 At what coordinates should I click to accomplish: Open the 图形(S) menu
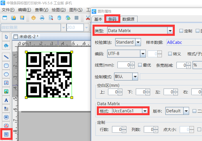click(x=76, y=10)
